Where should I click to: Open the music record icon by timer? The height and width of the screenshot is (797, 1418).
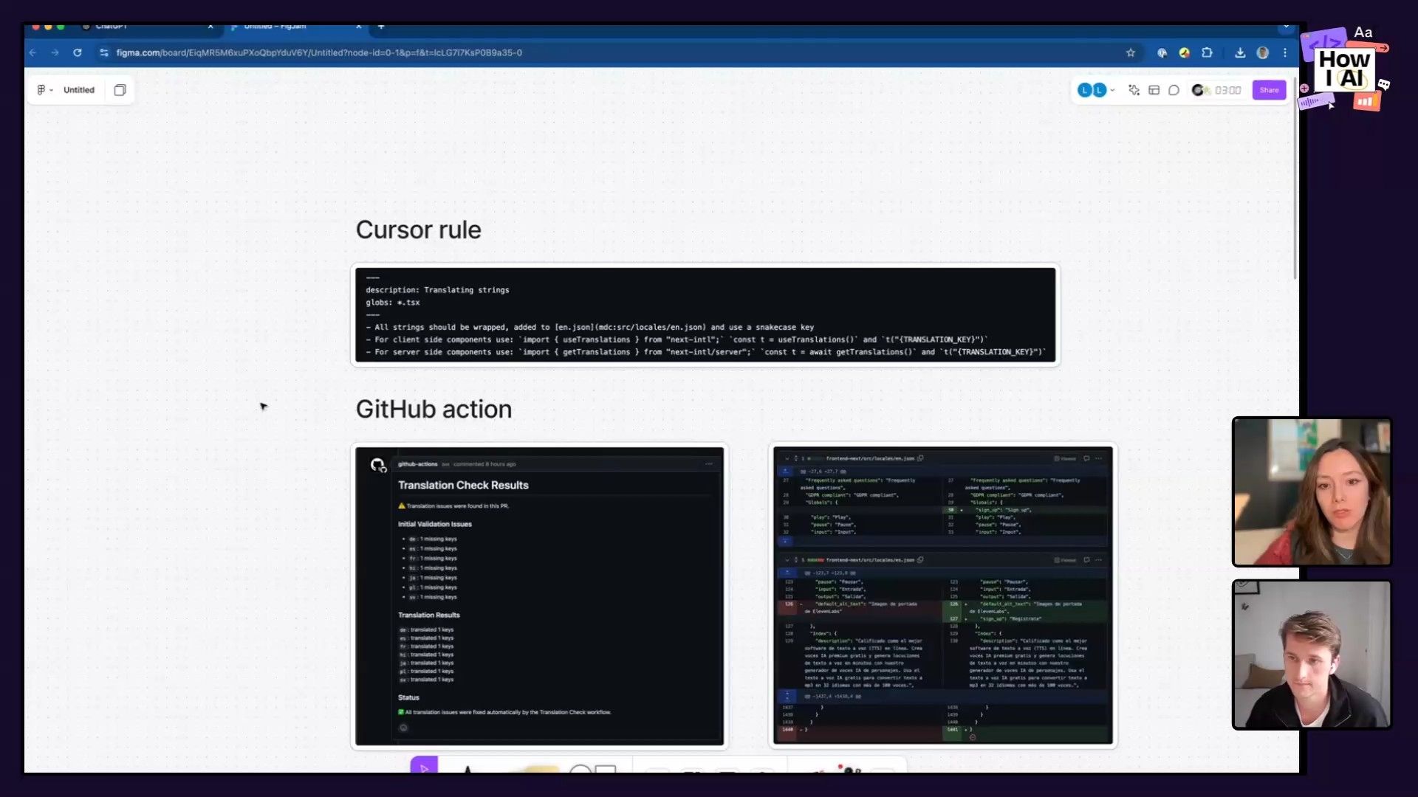(x=1200, y=90)
